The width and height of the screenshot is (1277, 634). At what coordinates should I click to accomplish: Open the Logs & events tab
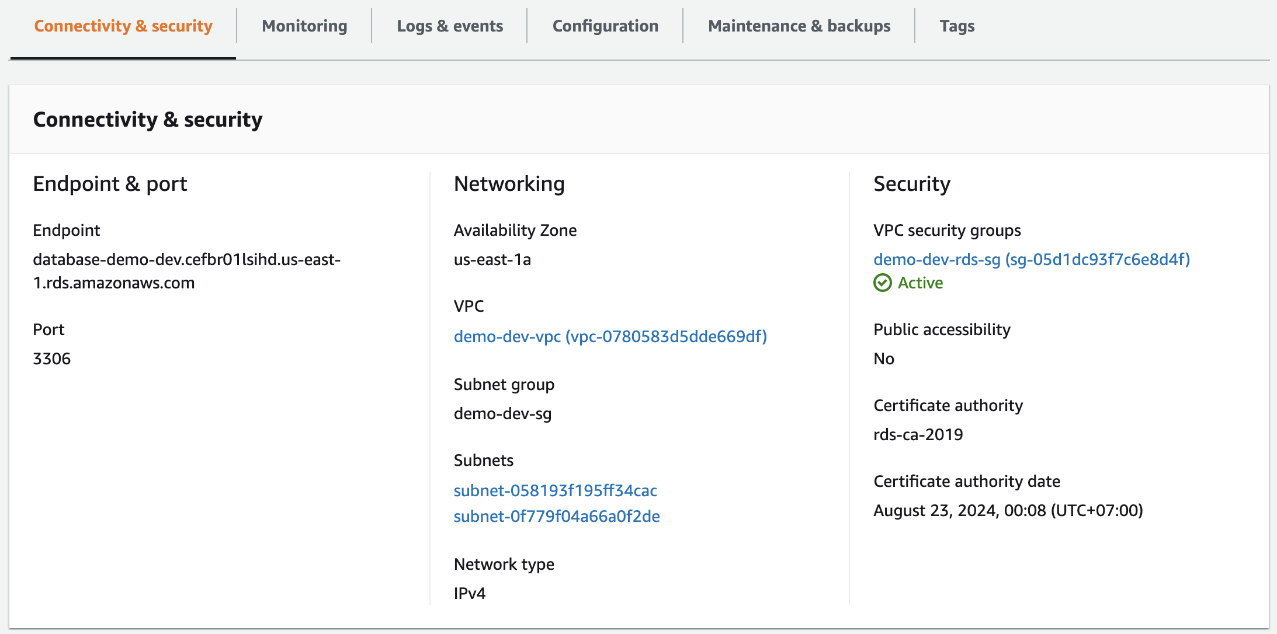tap(450, 26)
